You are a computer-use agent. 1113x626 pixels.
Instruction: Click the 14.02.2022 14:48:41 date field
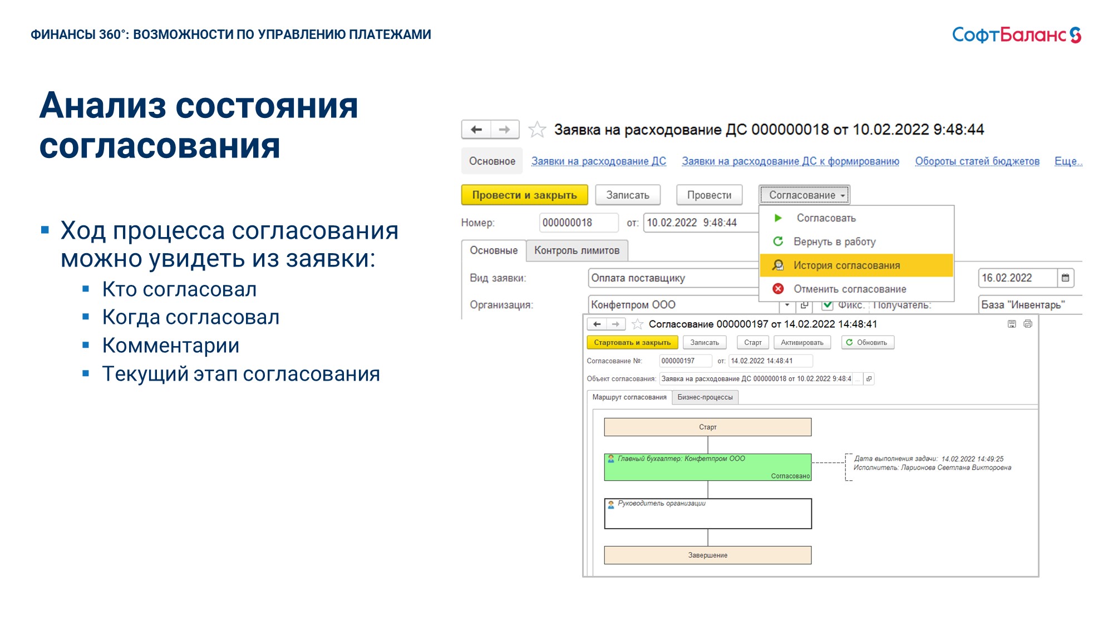tap(771, 361)
